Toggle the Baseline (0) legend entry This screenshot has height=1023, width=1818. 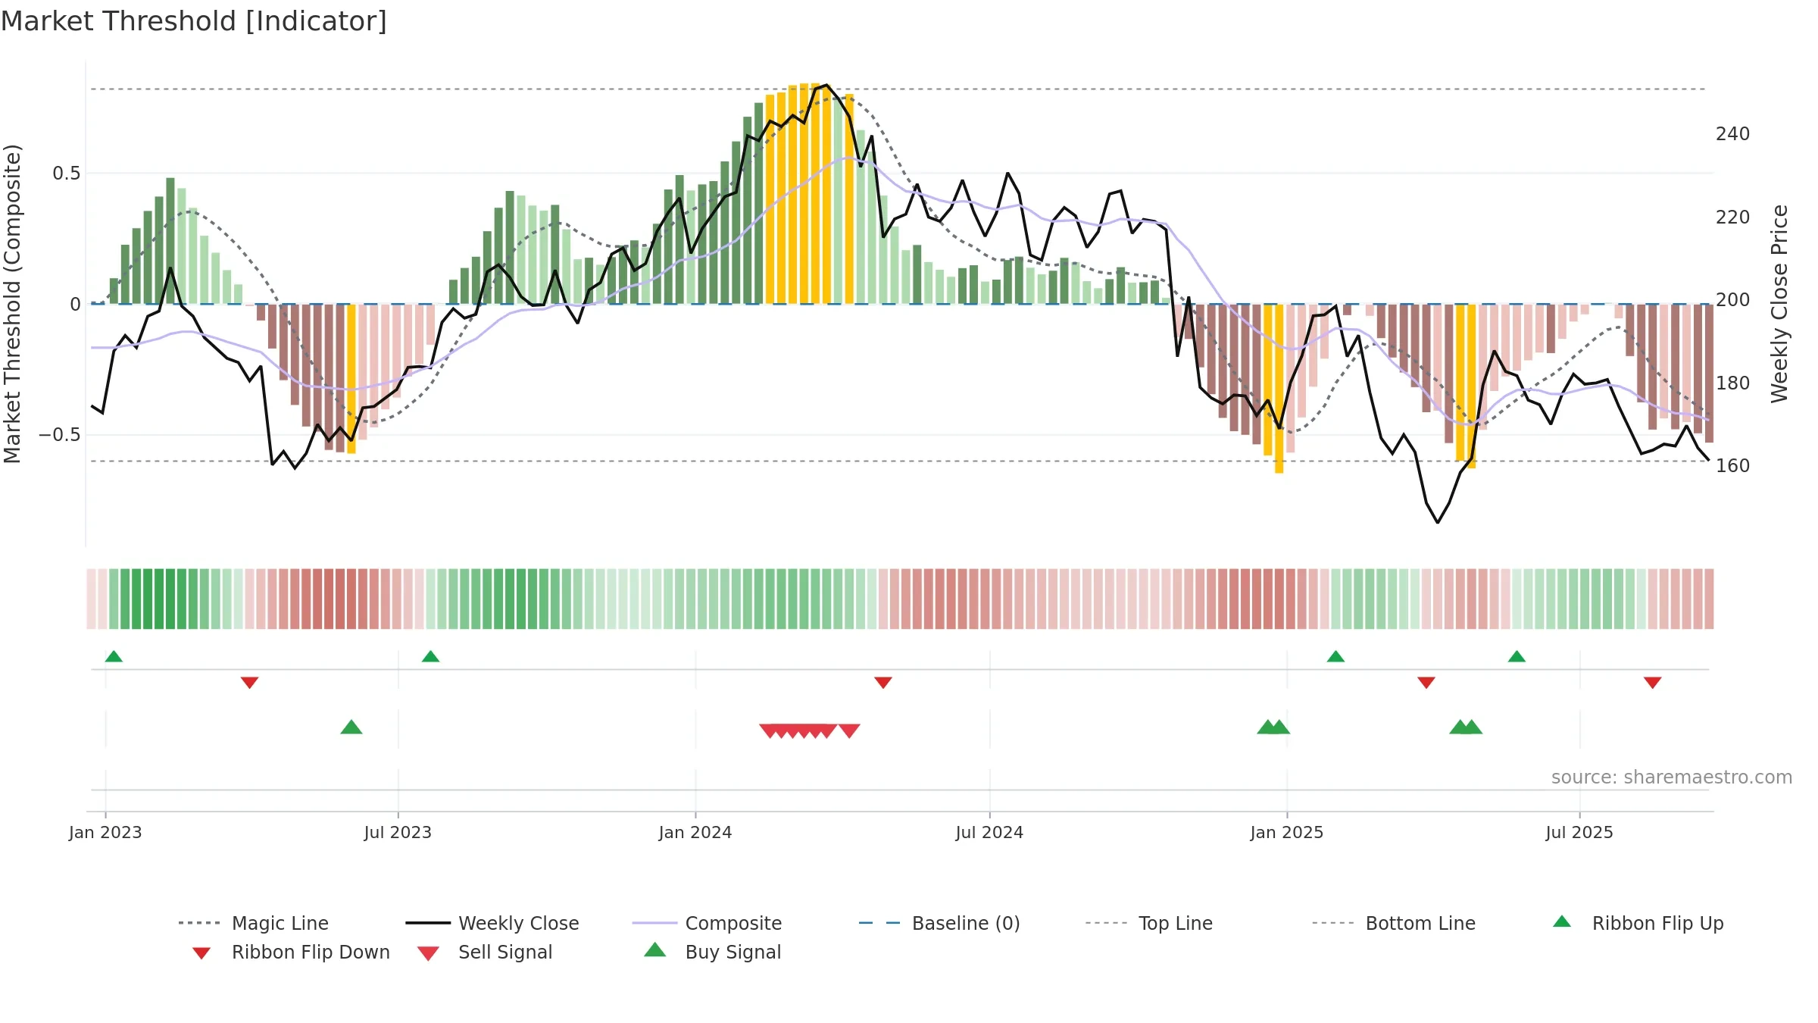click(939, 923)
